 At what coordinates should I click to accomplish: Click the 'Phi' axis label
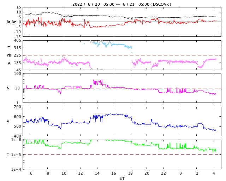tap(10, 55)
